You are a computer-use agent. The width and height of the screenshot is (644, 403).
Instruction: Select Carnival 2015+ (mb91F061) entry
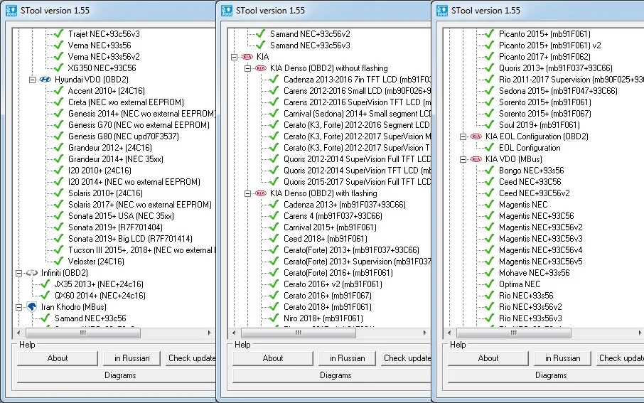click(330, 227)
